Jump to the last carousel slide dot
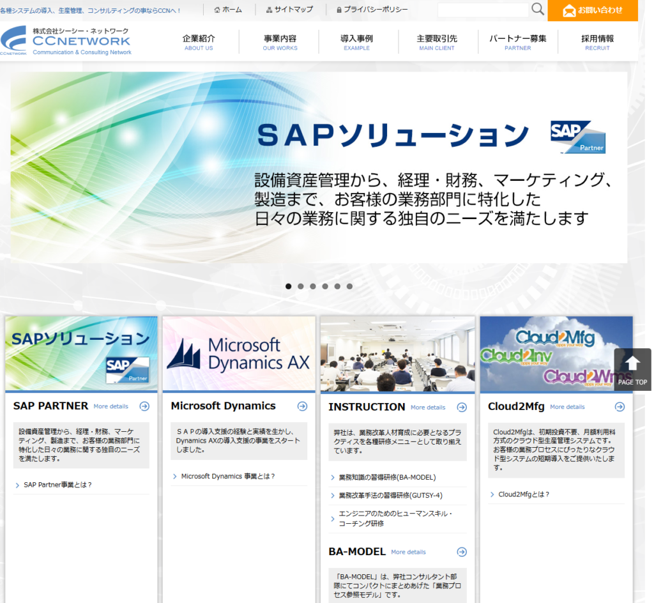The image size is (654, 603). [x=349, y=286]
